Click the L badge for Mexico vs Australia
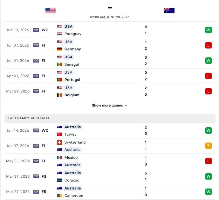The image size is (219, 200). 209,161
